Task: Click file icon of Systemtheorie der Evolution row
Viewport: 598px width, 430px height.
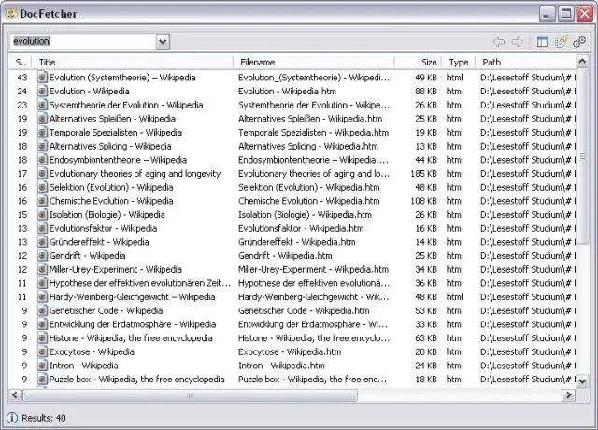Action: pos(42,105)
